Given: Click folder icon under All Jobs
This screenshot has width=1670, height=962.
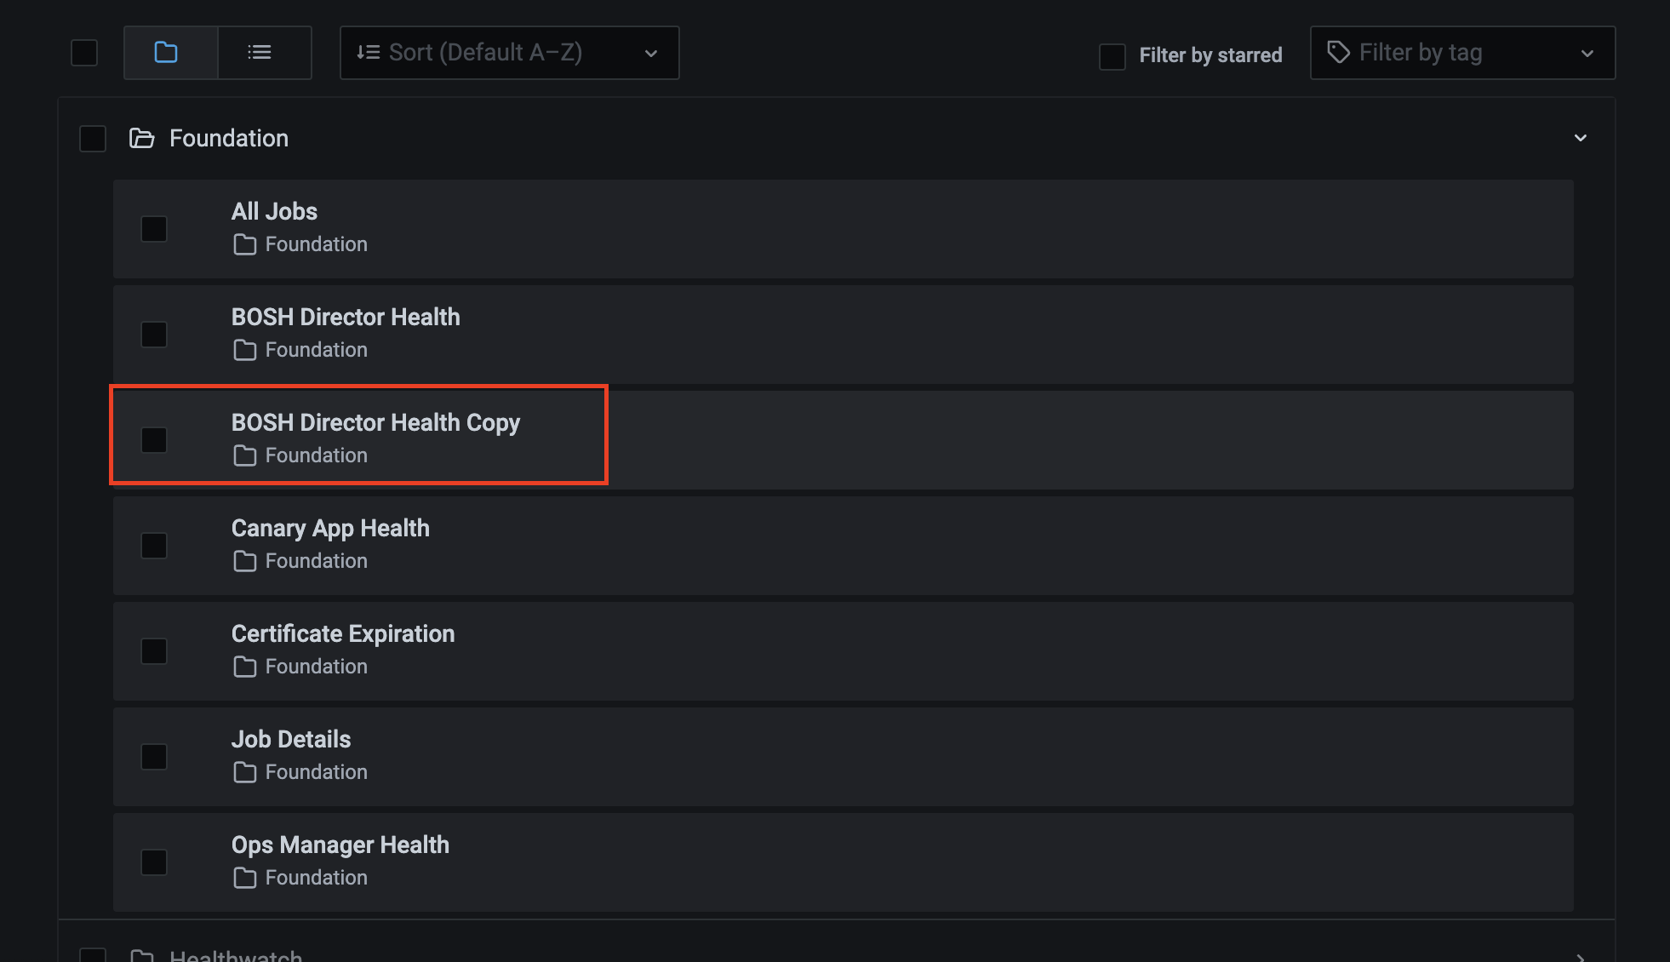Looking at the screenshot, I should pos(245,245).
